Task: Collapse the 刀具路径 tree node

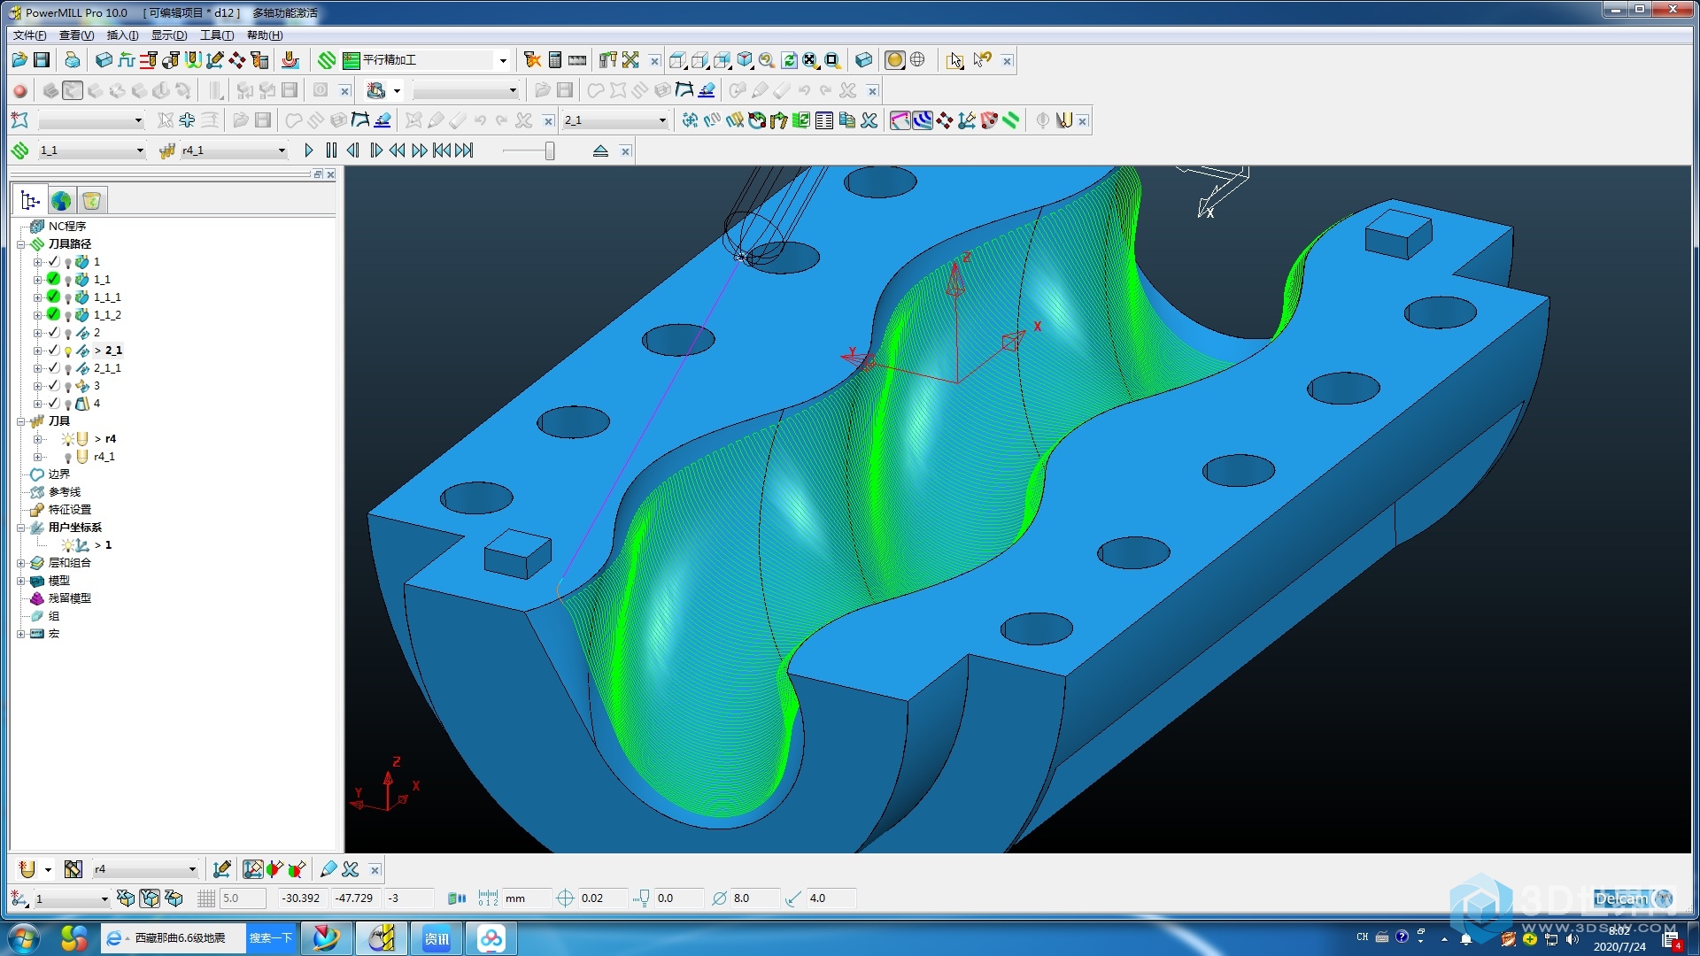Action: tap(21, 244)
